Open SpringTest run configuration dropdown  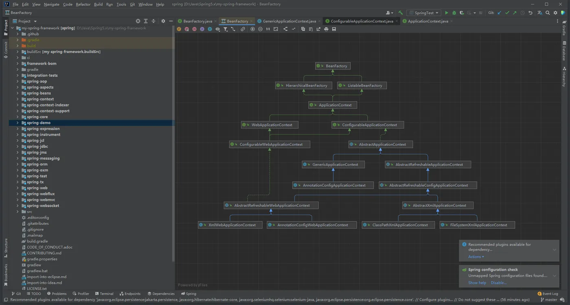point(423,13)
